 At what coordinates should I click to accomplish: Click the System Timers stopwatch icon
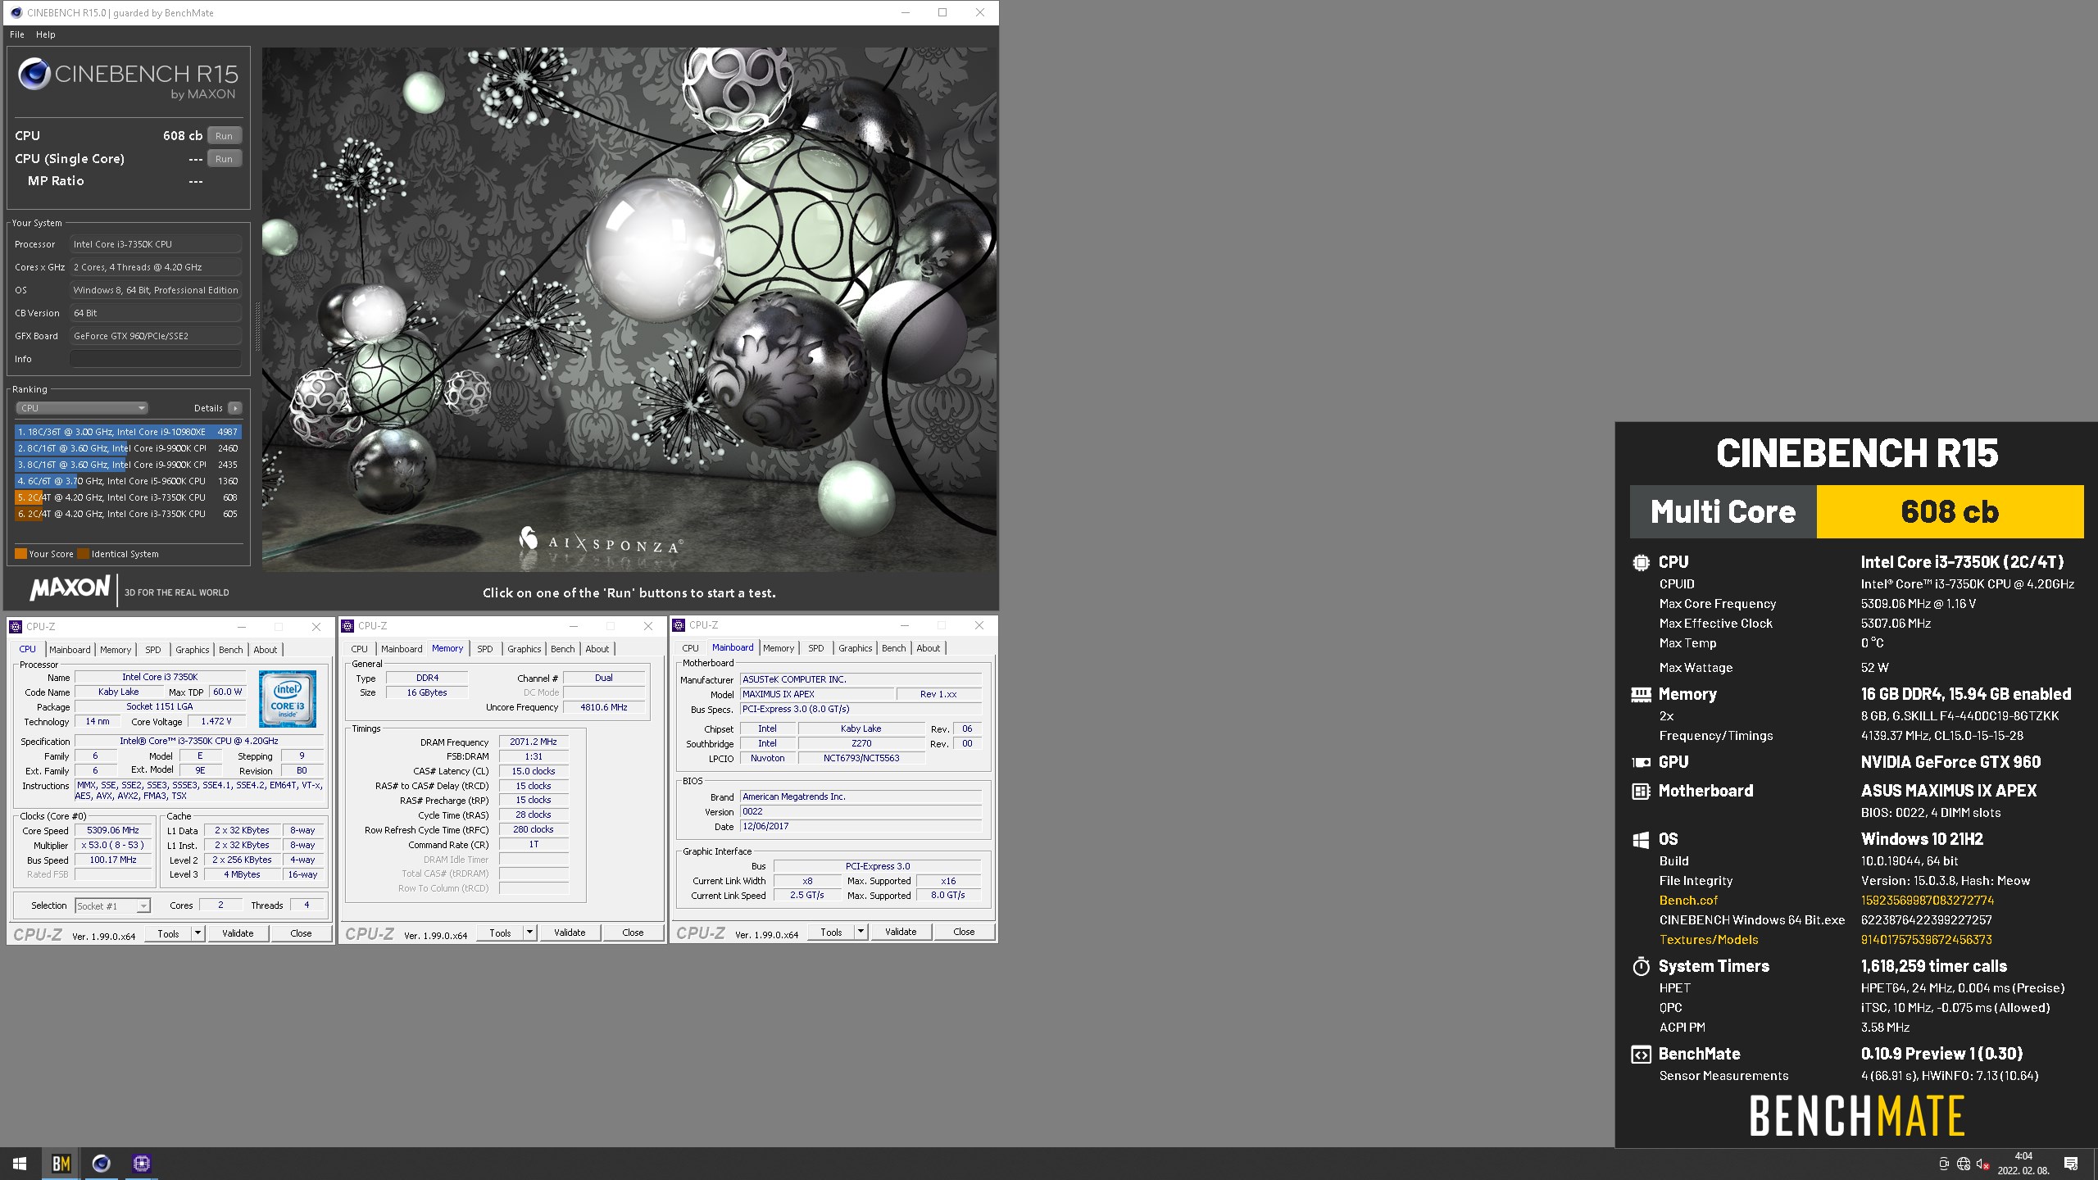click(x=1641, y=967)
